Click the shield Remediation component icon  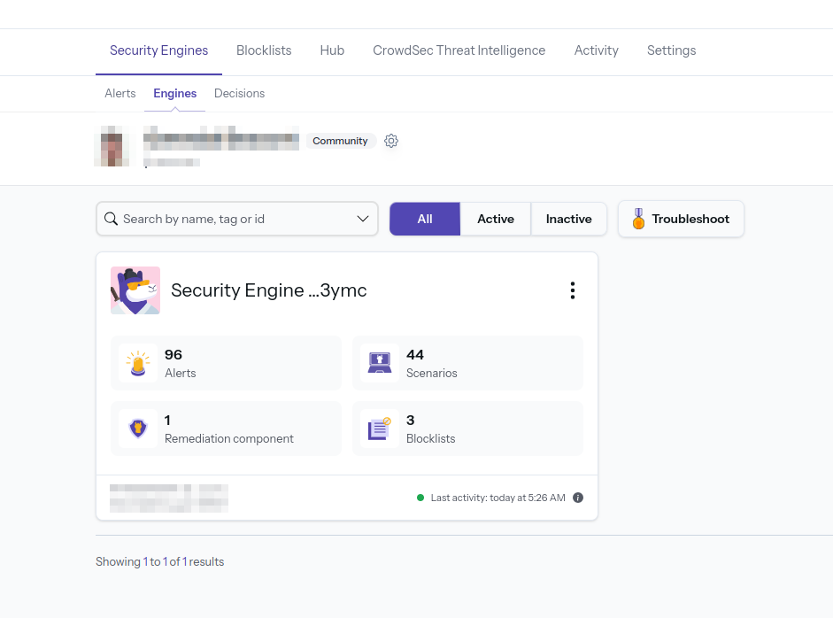[138, 429]
